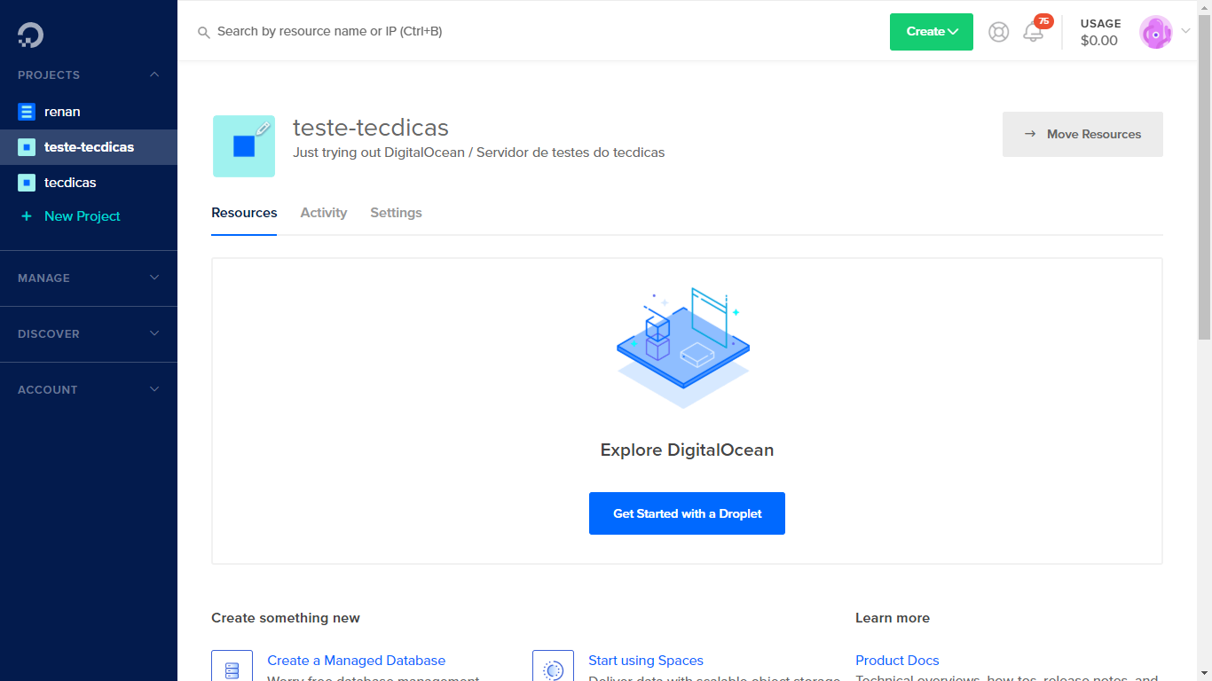Click the Managed Database icon
The width and height of the screenshot is (1212, 681).
coord(232,667)
